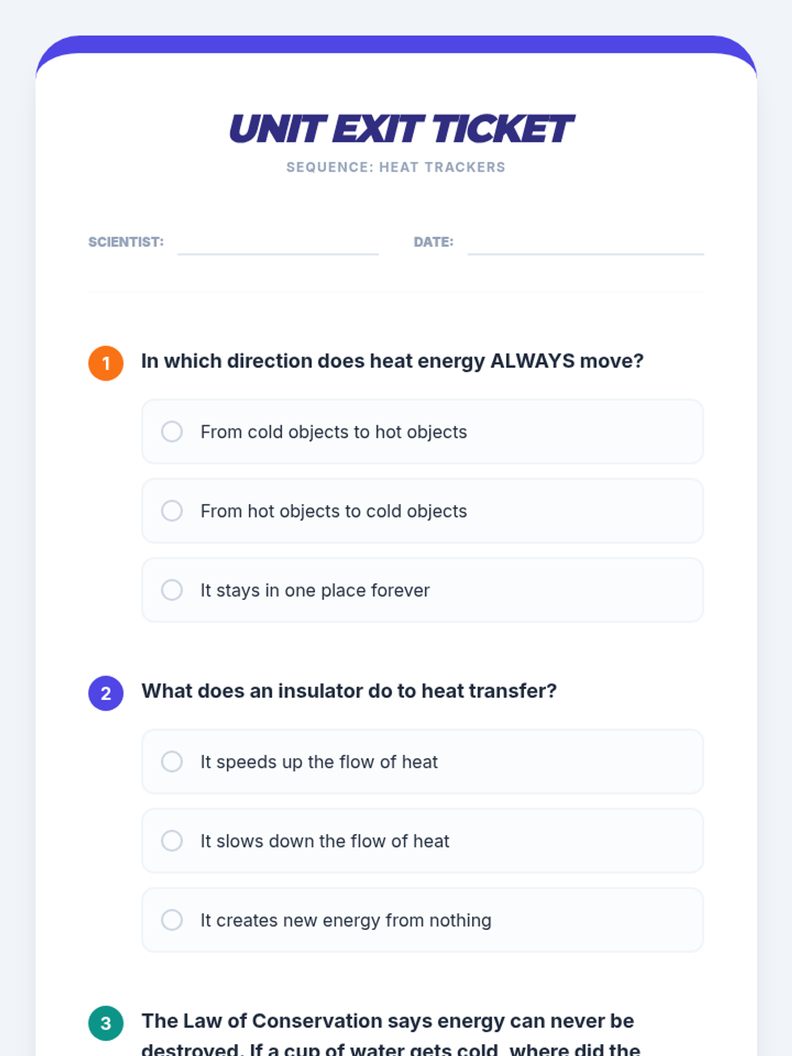Pick the 'It stays in one place forever' radio
792x1056 pixels.
172,590
